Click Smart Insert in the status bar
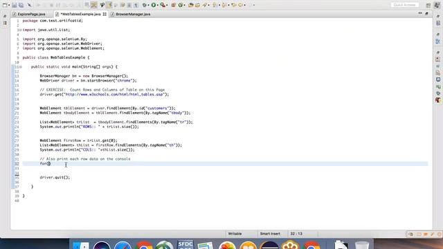The height and width of the screenshot is (249, 443). click(270, 234)
